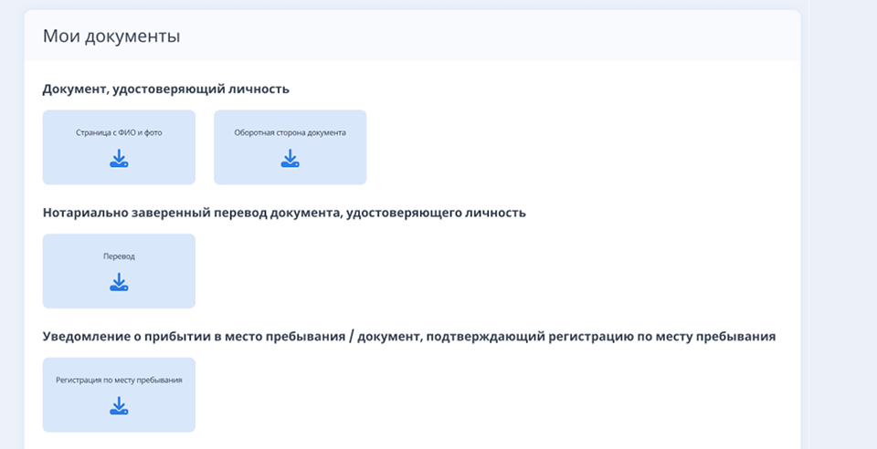
Task: Open the ID photo page upload tile
Action: (119, 147)
